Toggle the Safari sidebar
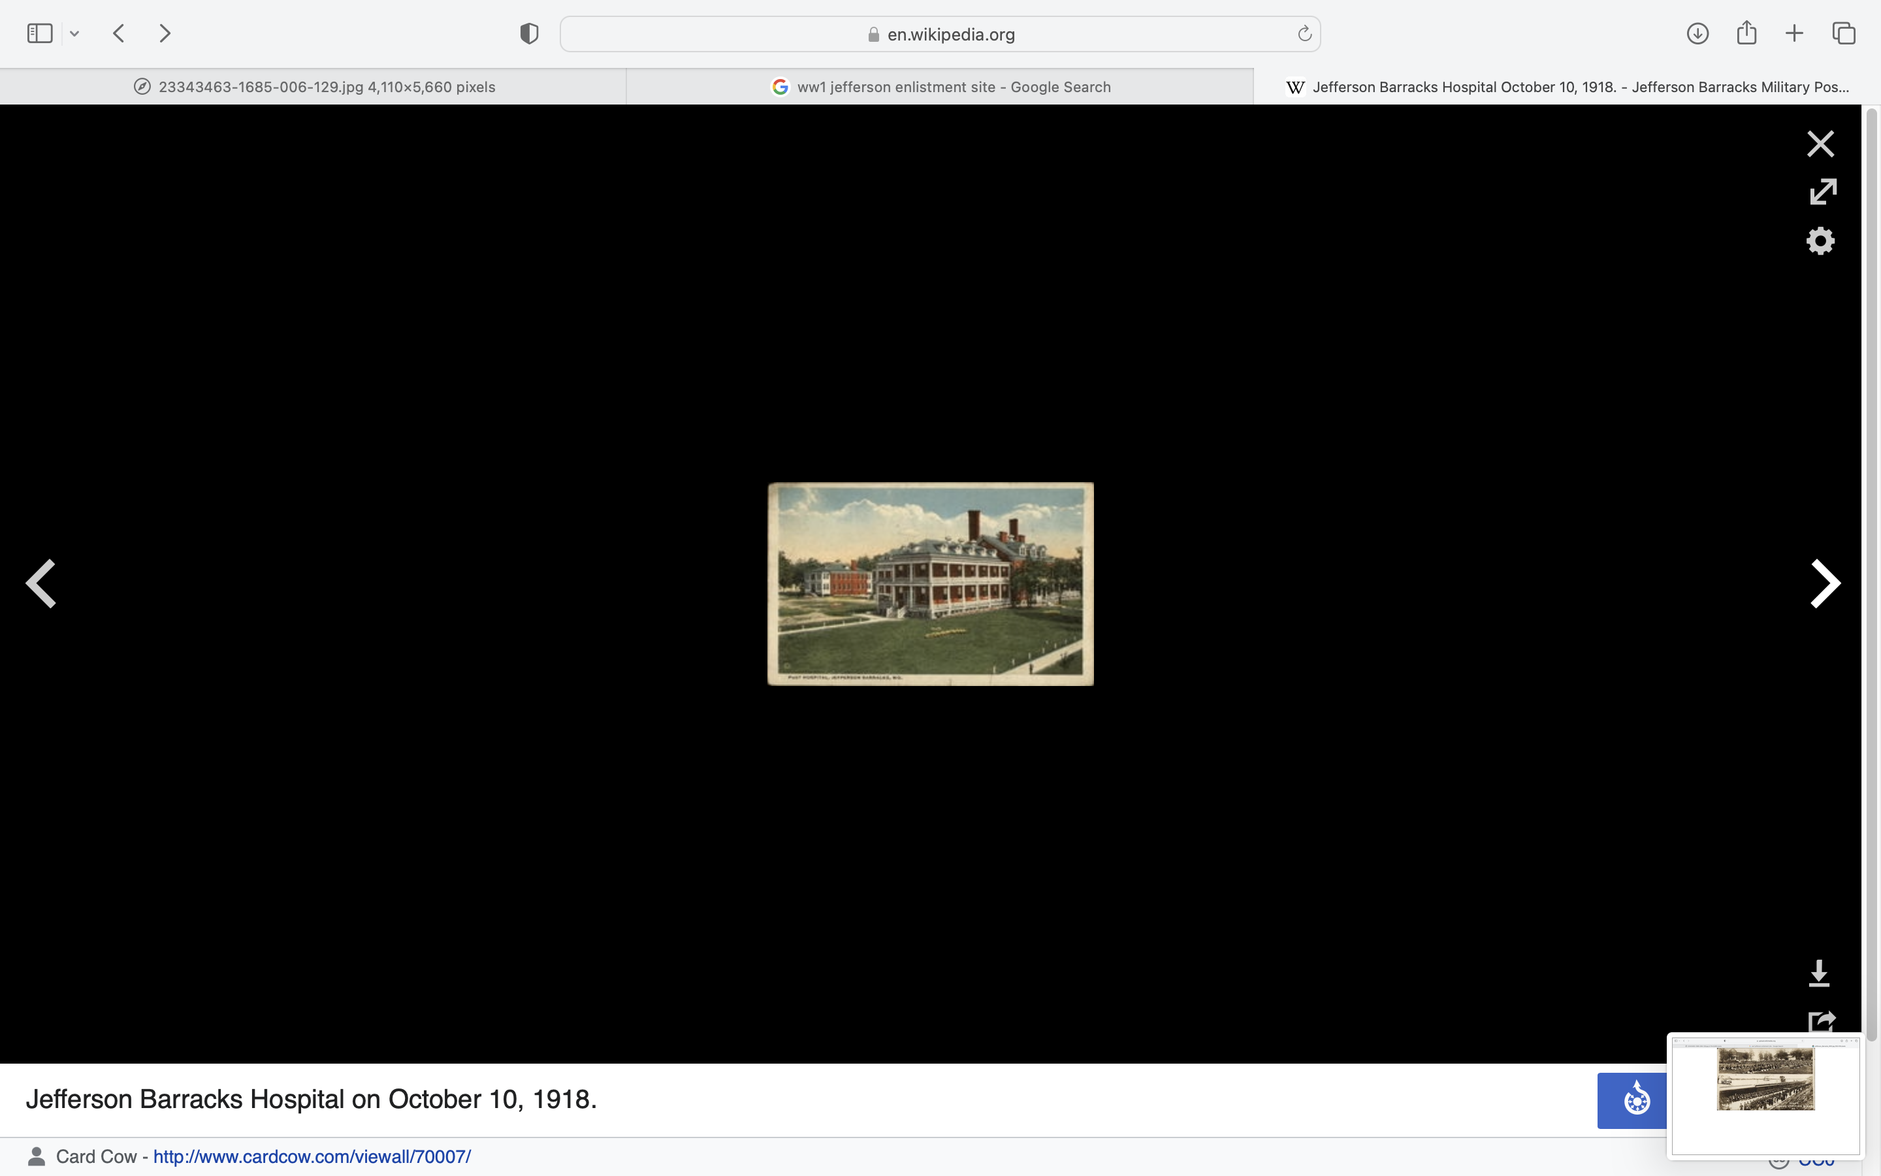Image resolution: width=1881 pixels, height=1176 pixels. click(x=39, y=33)
